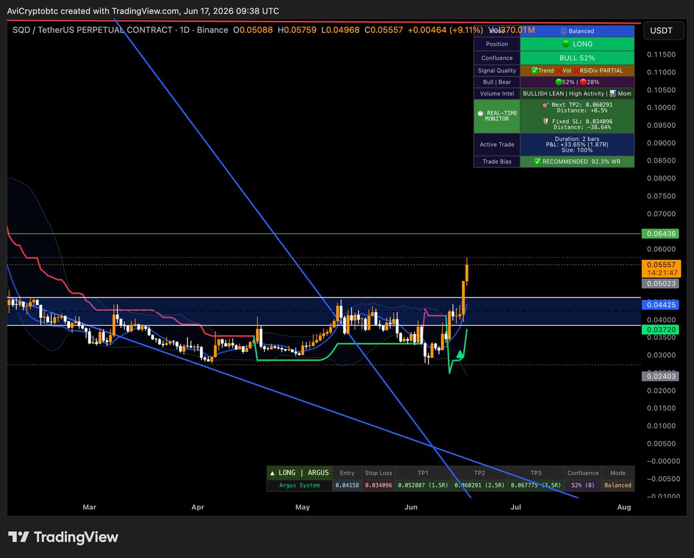Click the bar chart icon before Mom

pos(614,93)
